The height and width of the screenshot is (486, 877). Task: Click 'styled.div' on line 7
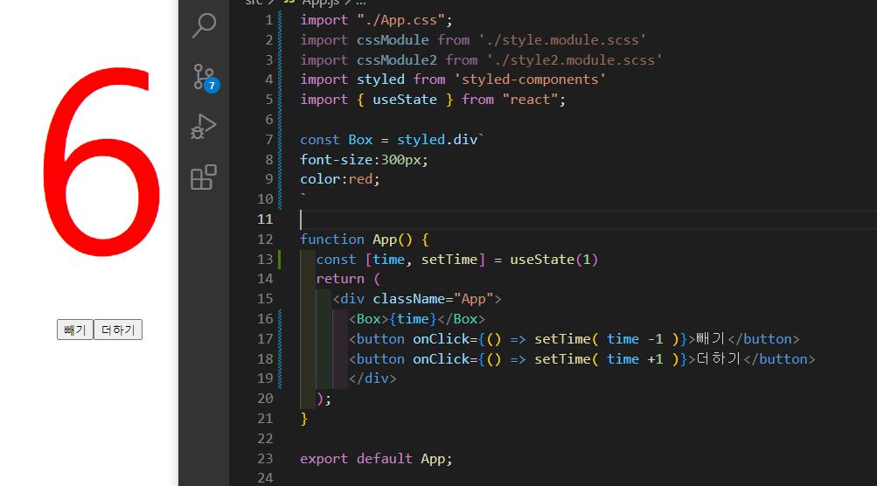tap(437, 139)
